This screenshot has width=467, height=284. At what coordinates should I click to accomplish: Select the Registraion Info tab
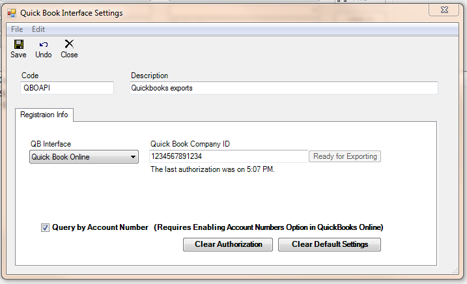[44, 115]
